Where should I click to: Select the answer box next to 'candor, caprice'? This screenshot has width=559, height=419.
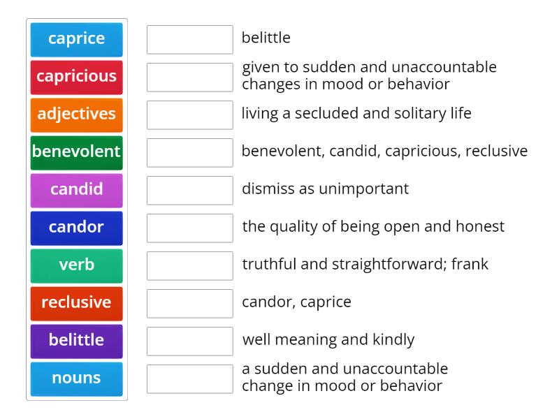point(190,304)
